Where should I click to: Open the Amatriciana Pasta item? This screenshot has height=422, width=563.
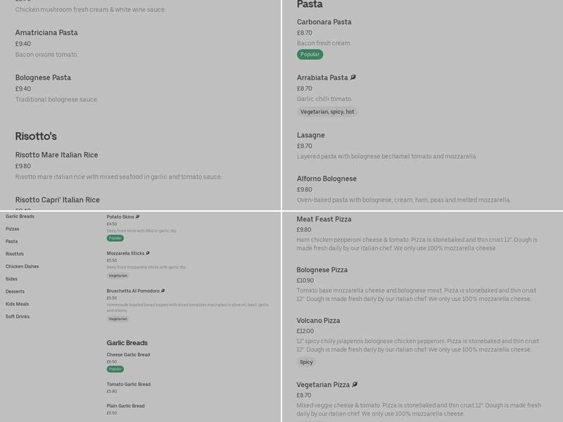tap(46, 32)
